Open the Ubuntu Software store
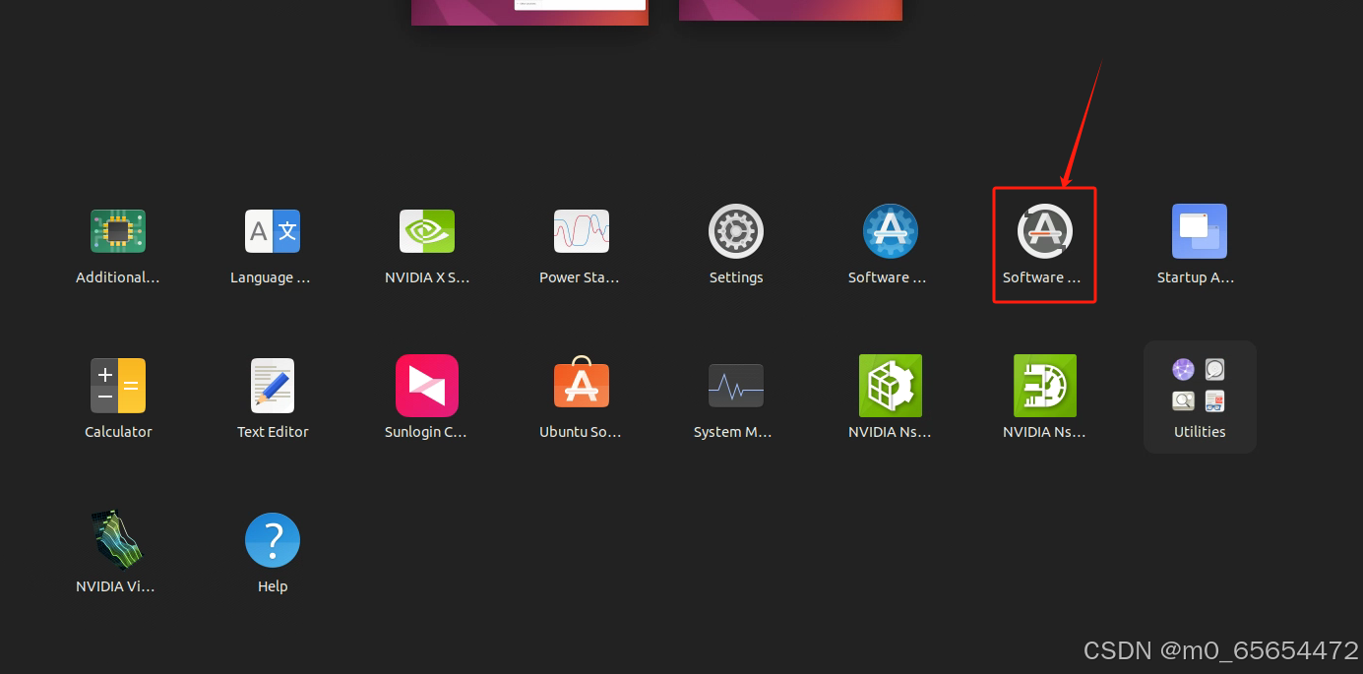 [x=582, y=384]
